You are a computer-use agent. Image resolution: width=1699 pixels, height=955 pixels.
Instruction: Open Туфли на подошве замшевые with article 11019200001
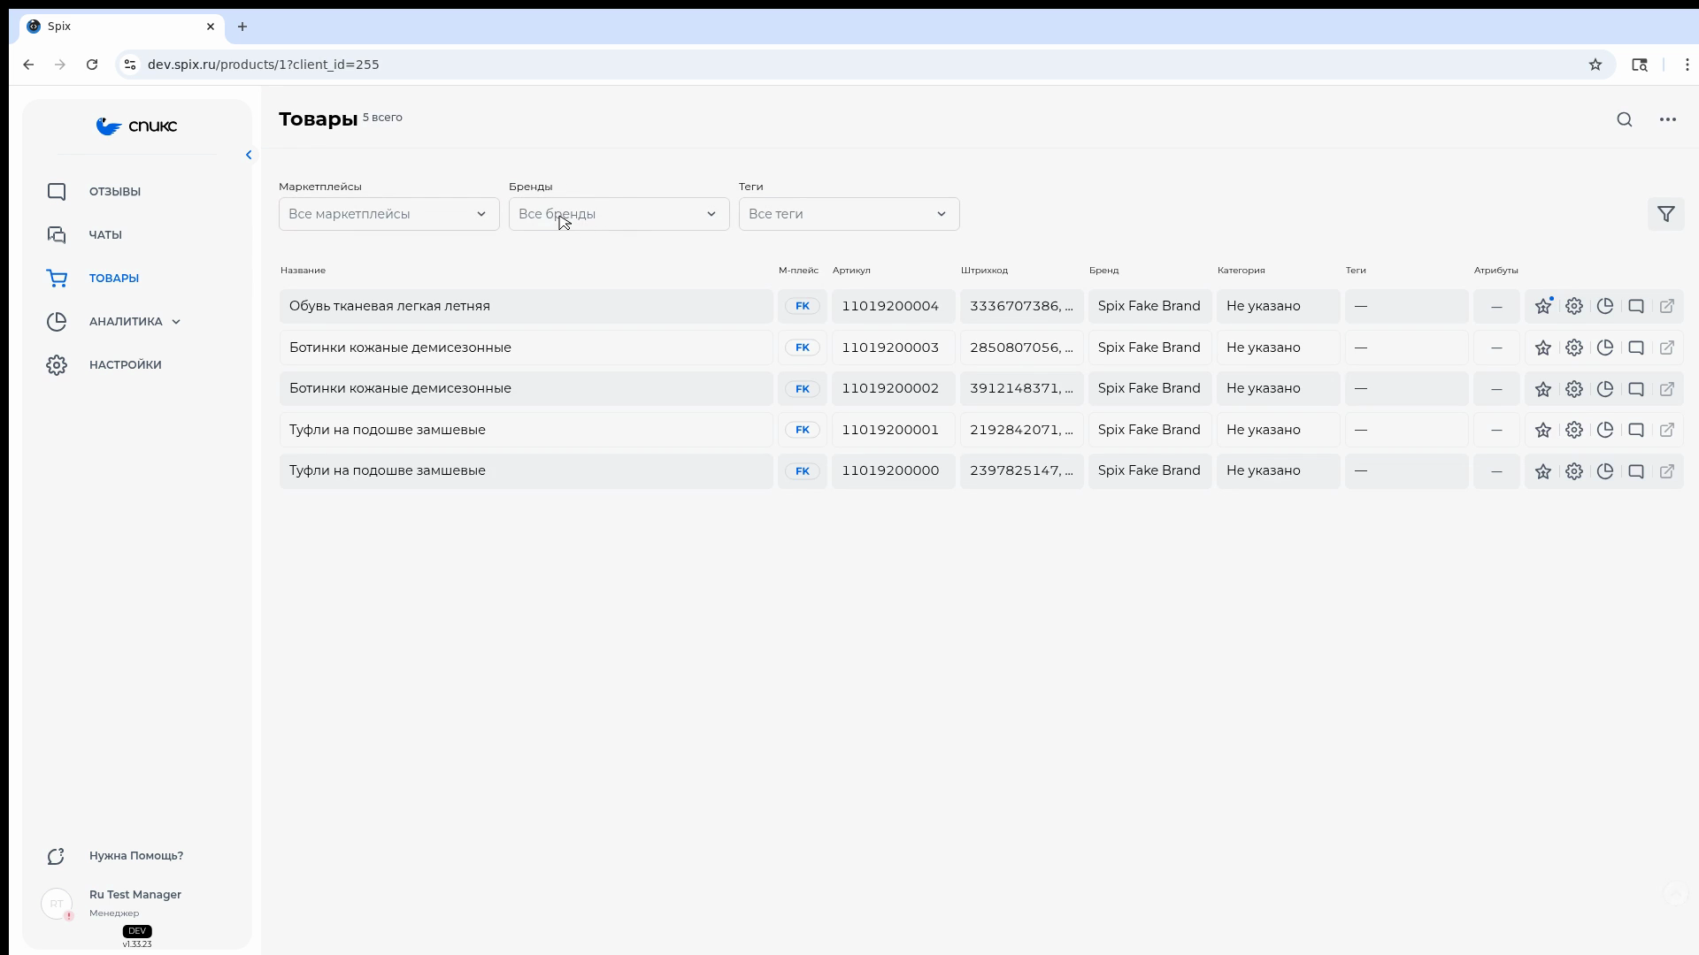click(x=527, y=430)
